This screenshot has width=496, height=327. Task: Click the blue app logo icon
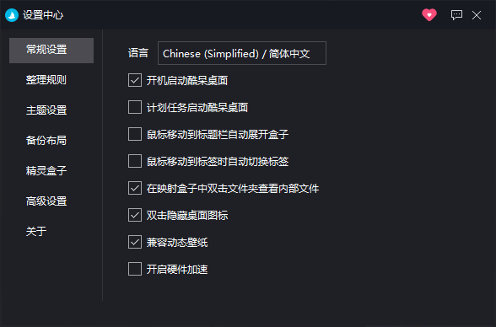(12, 15)
